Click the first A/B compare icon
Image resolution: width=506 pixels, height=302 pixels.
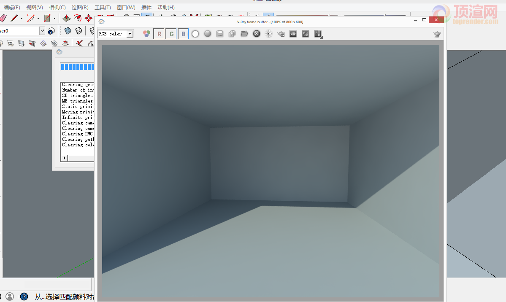pyautogui.click(x=305, y=34)
